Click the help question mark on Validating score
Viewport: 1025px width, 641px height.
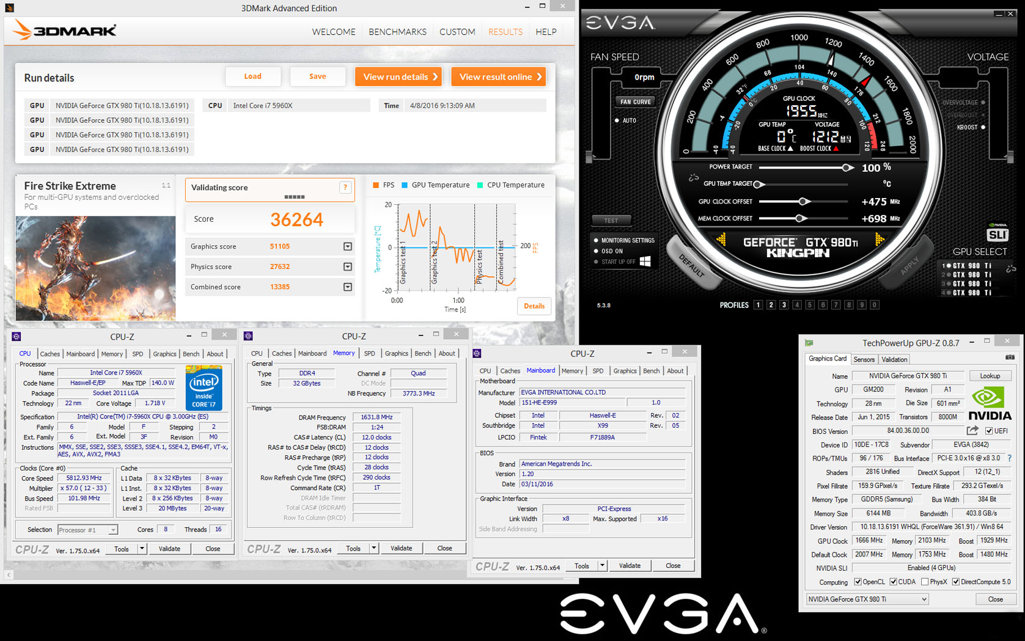tap(345, 188)
